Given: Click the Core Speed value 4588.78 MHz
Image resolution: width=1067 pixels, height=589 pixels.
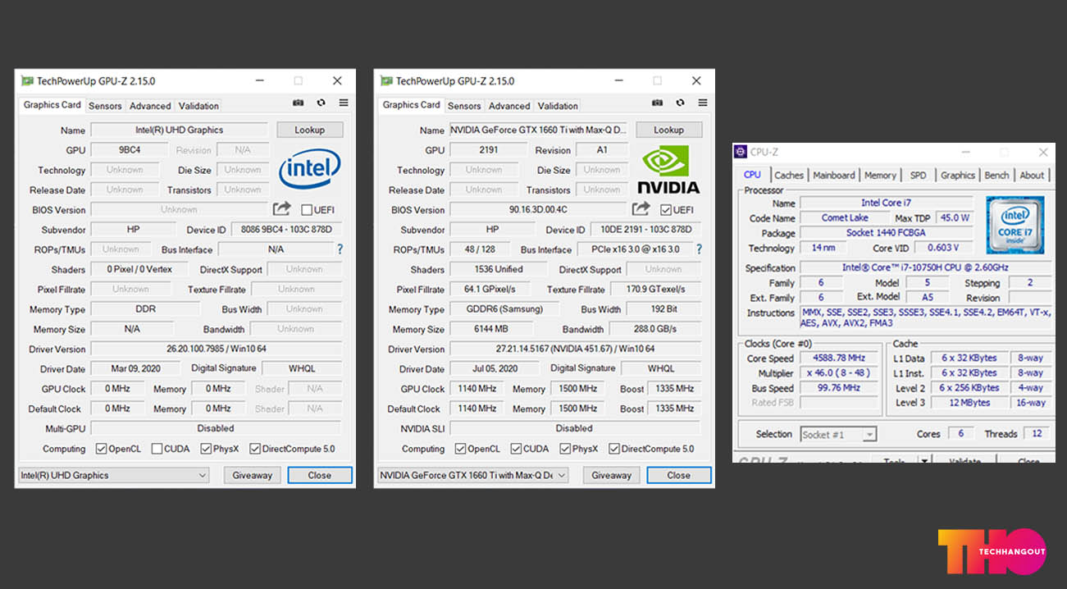Looking at the screenshot, I should (839, 358).
